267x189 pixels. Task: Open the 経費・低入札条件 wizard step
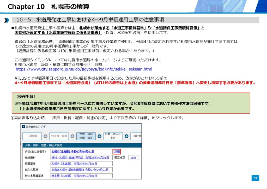tap(113, 136)
